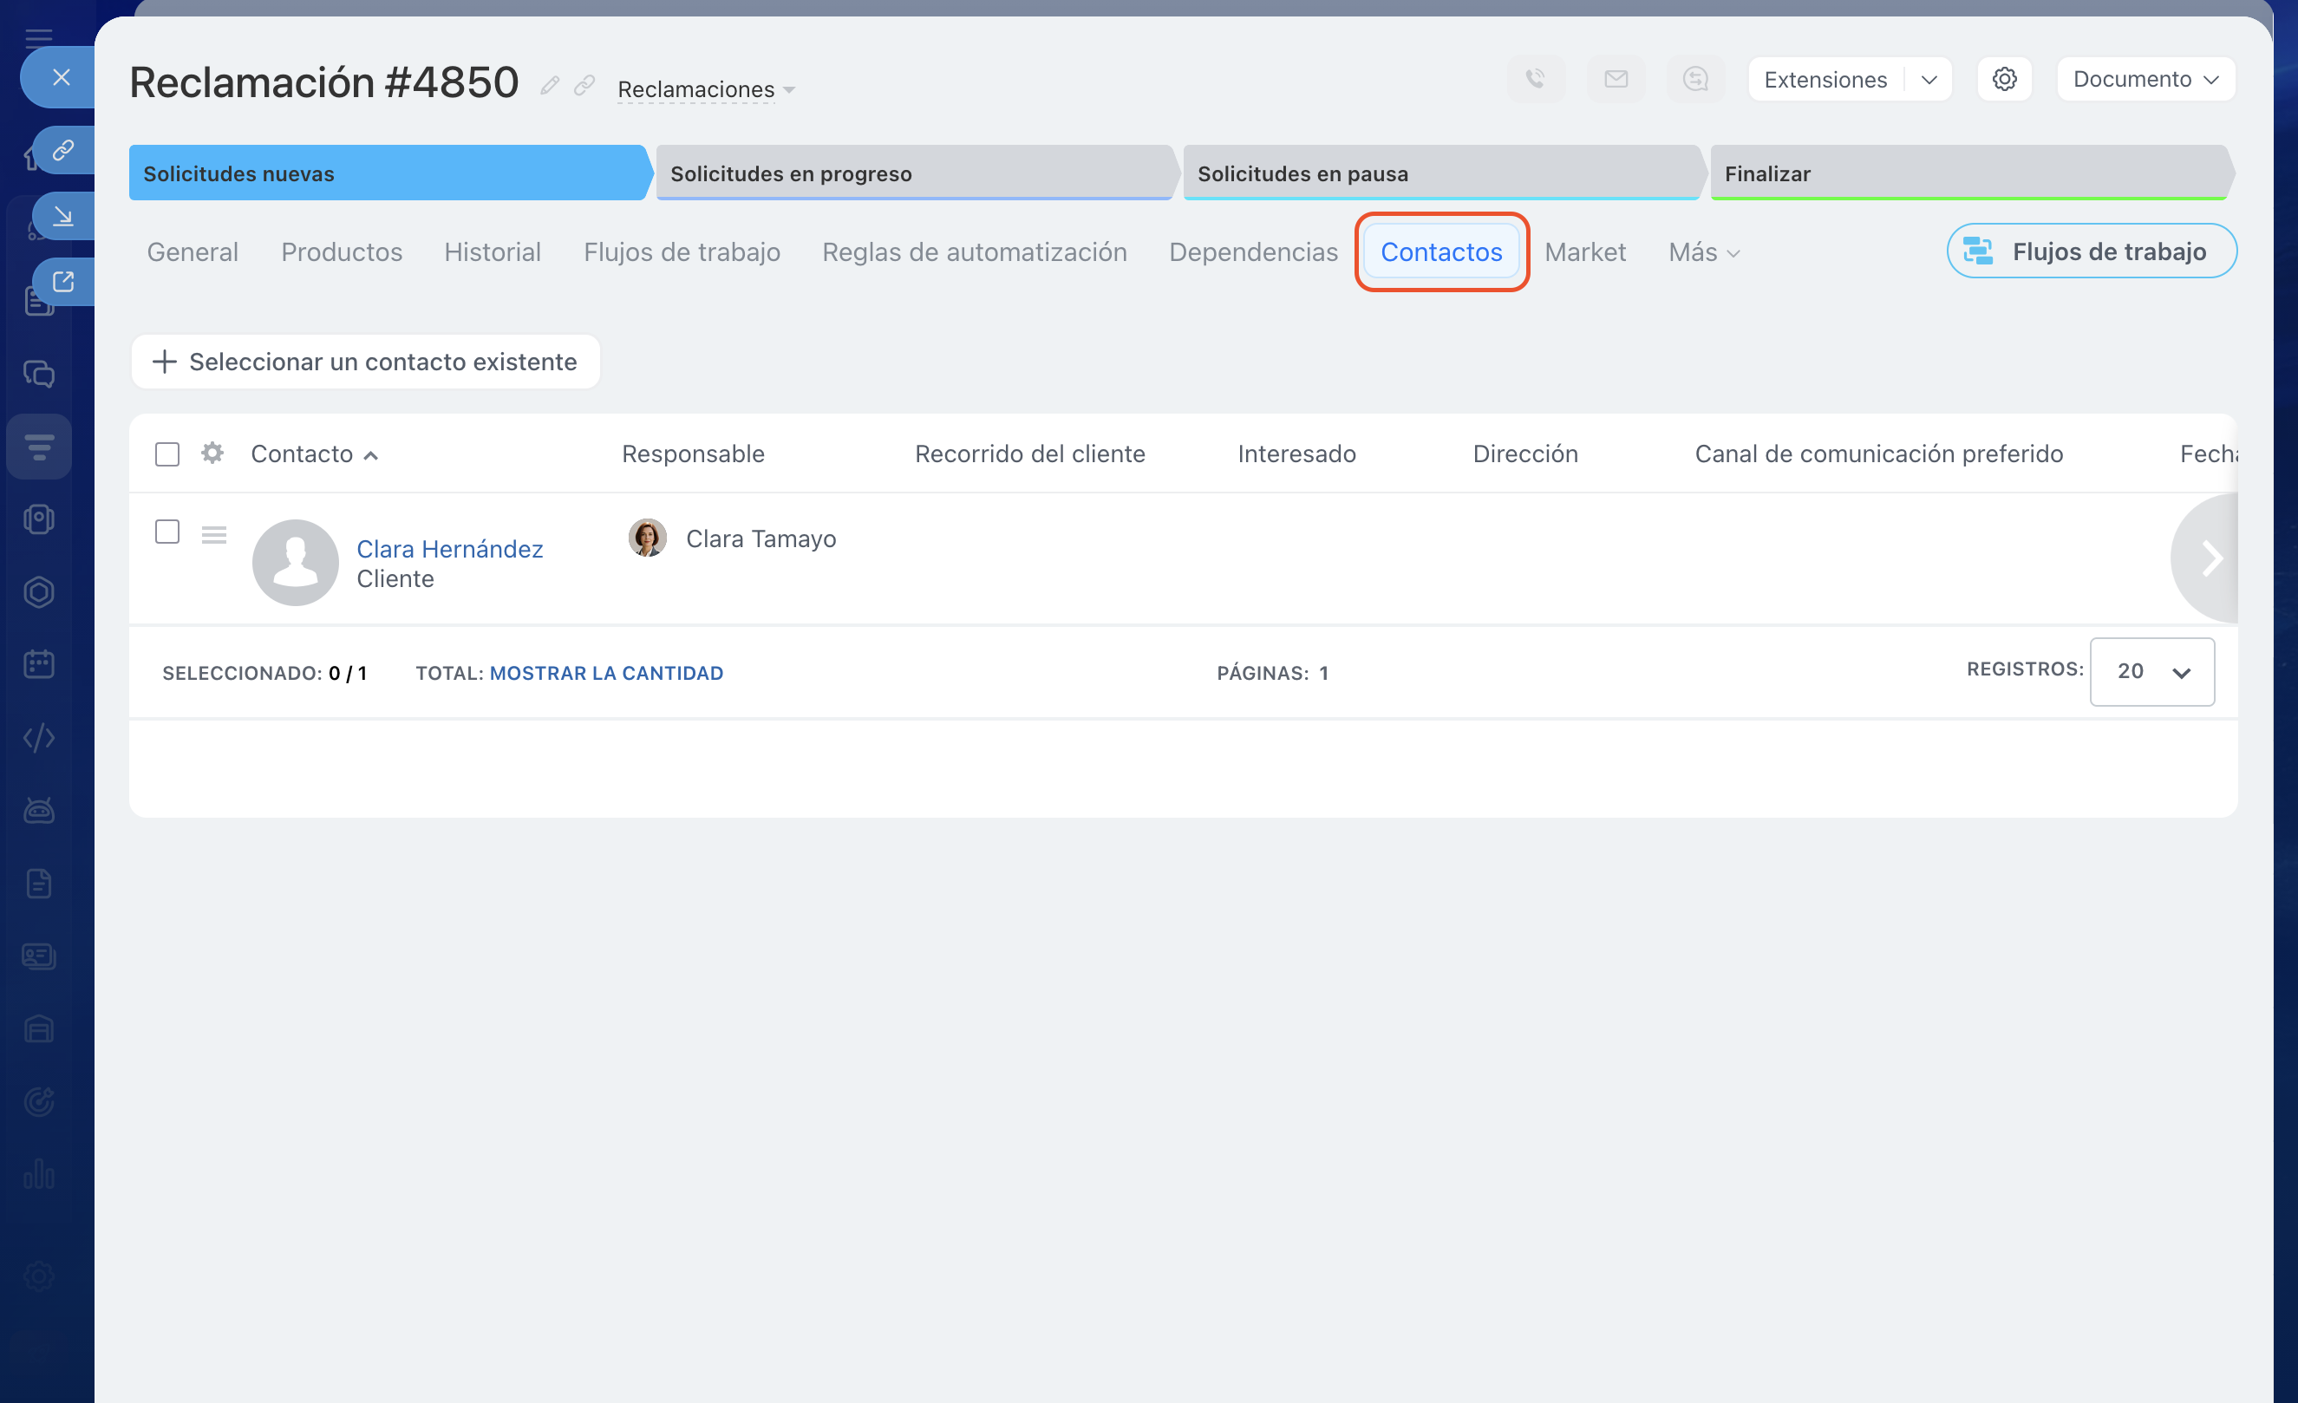Image resolution: width=2298 pixels, height=1403 pixels.
Task: Click the pencil edit title icon
Action: click(x=549, y=86)
